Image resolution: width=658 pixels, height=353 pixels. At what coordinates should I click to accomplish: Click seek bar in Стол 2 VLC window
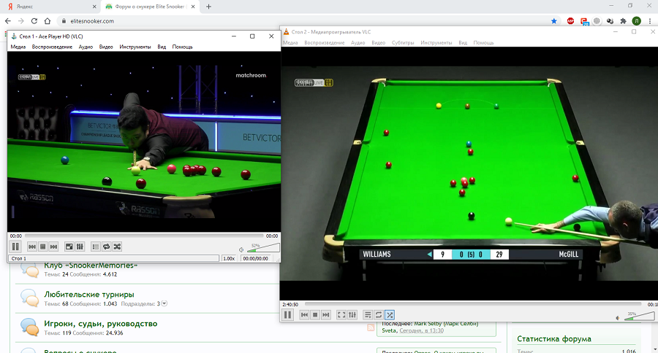point(473,304)
